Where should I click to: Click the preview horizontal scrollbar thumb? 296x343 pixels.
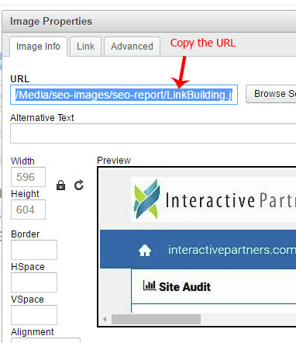point(156,319)
